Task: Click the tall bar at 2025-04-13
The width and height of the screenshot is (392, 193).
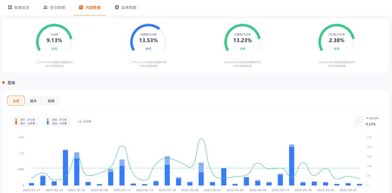Action: pyautogui.click(x=292, y=165)
